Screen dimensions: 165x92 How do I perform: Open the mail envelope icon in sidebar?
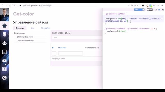point(4,61)
